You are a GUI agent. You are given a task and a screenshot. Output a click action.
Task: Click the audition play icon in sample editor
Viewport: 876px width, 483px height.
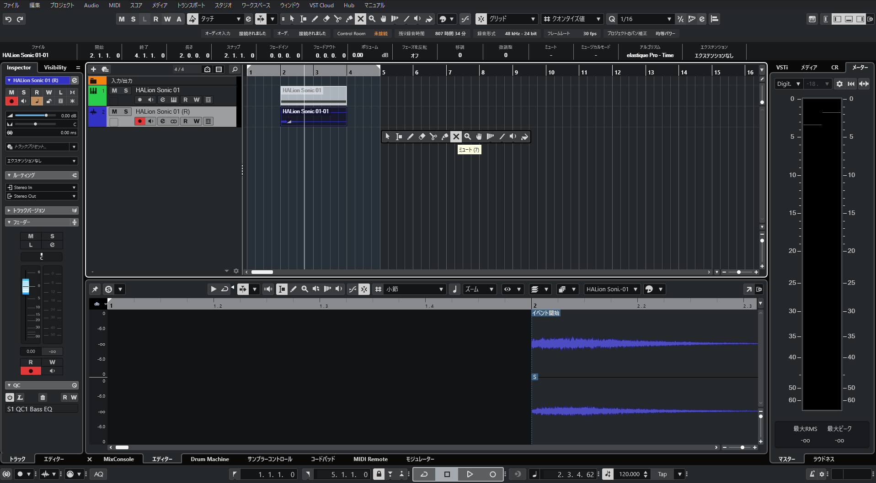click(x=214, y=289)
